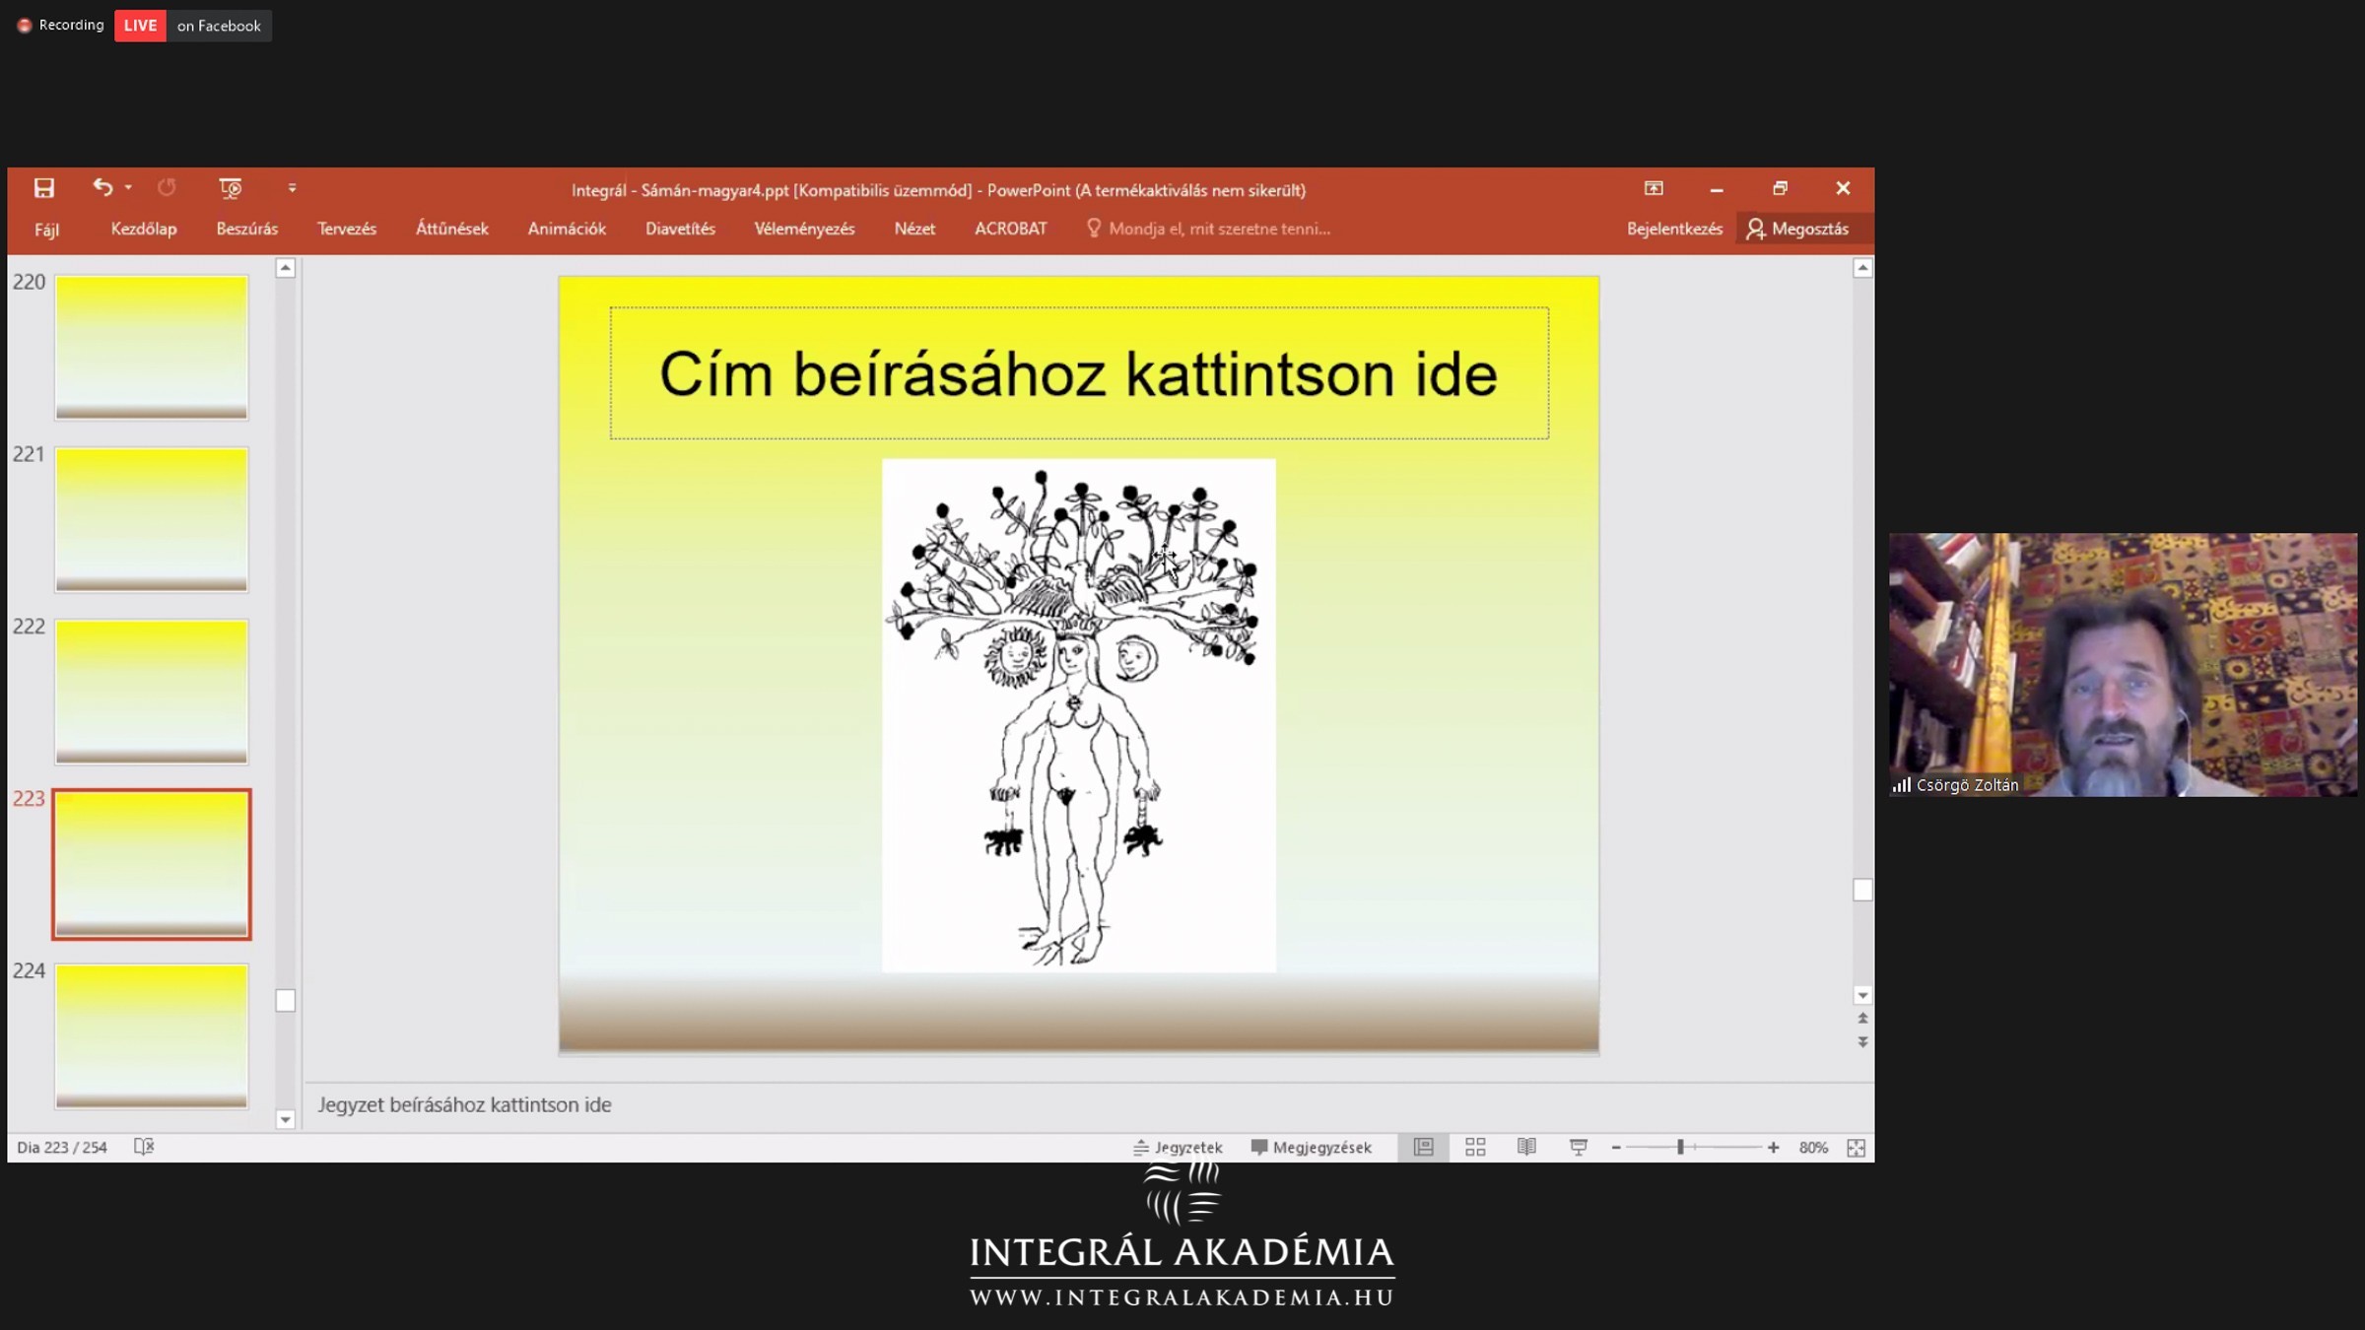This screenshot has width=2365, height=1330.
Task: Select slide 221 thumbnail
Action: point(152,519)
